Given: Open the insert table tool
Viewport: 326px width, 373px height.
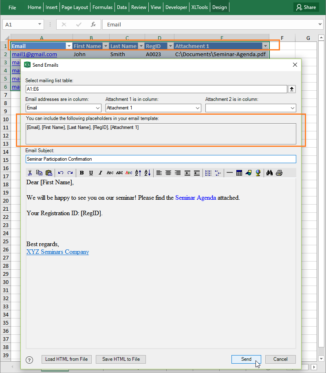Looking at the screenshot, I should pos(239,172).
